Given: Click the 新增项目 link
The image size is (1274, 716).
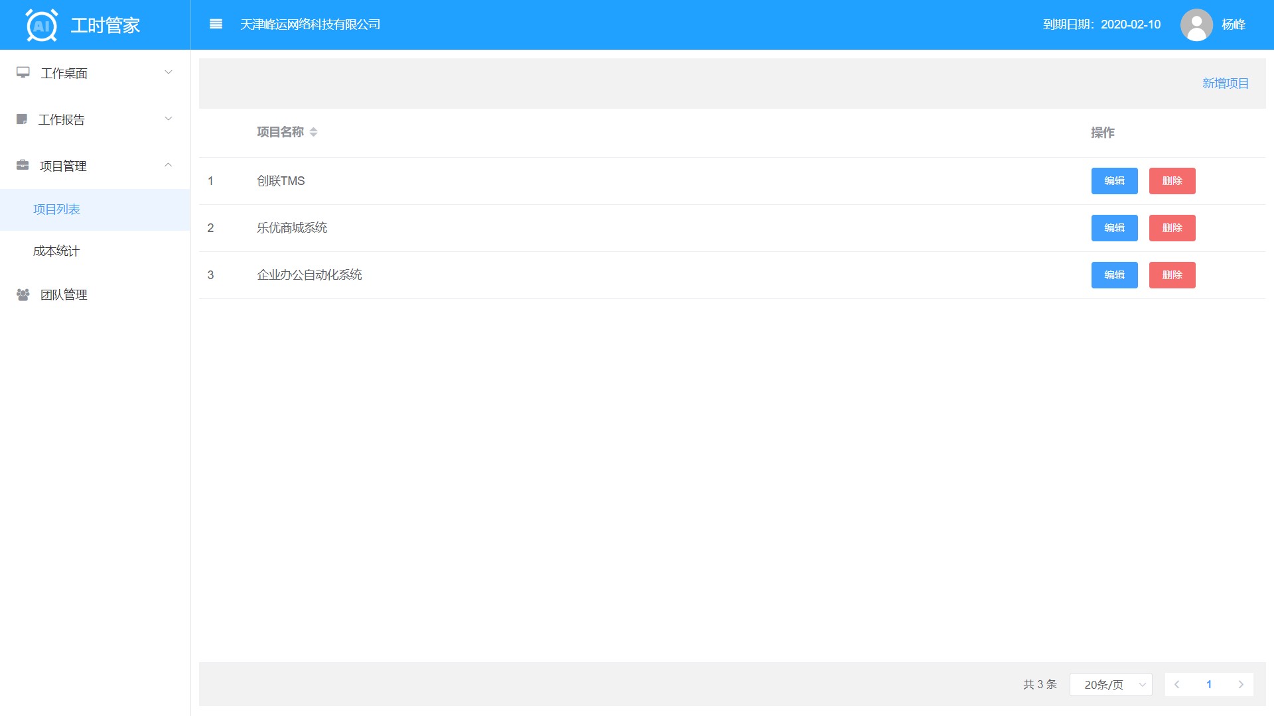Looking at the screenshot, I should click(x=1225, y=84).
